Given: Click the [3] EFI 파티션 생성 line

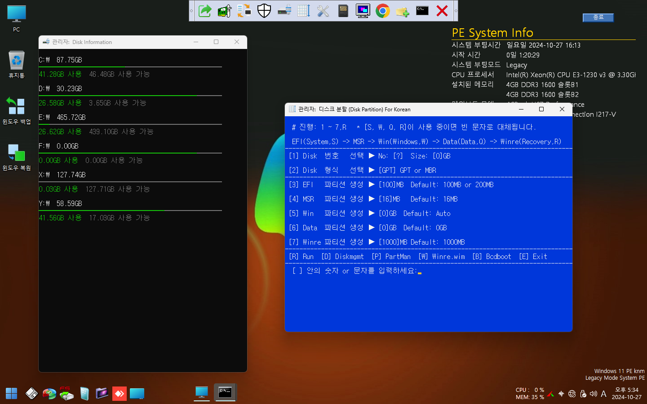Looking at the screenshot, I should [x=391, y=184].
